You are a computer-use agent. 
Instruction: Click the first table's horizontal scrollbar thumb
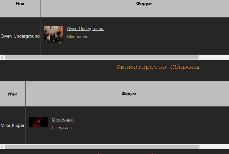point(101,57)
